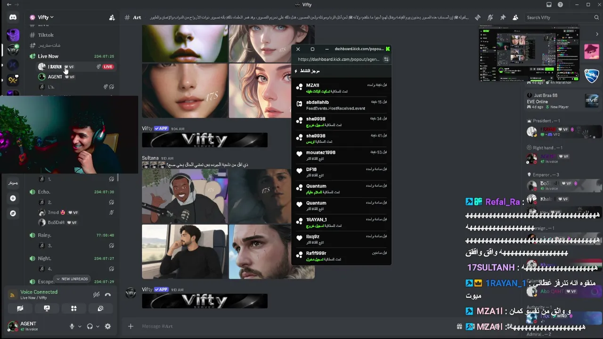Click the Search Vifty field
Image resolution: width=603 pixels, height=339 pixels.
(562, 17)
